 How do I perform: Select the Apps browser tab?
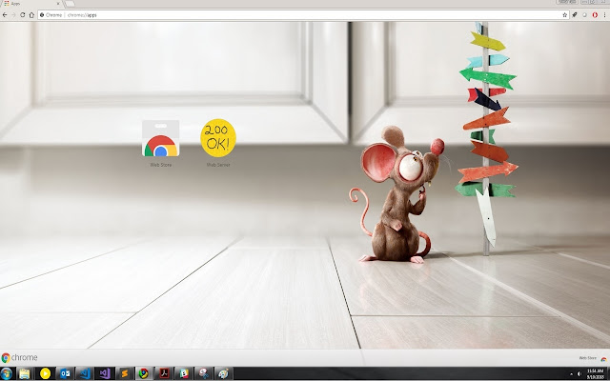[30, 4]
